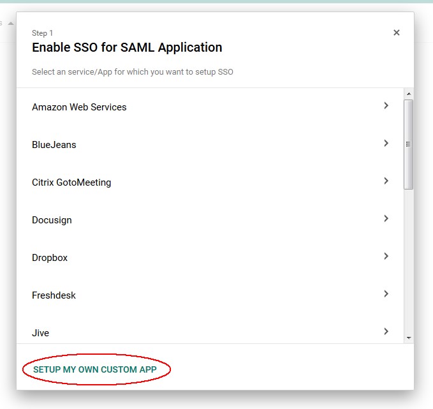Expand BlueJeans row chevron
The width and height of the screenshot is (433, 409).
click(x=386, y=143)
